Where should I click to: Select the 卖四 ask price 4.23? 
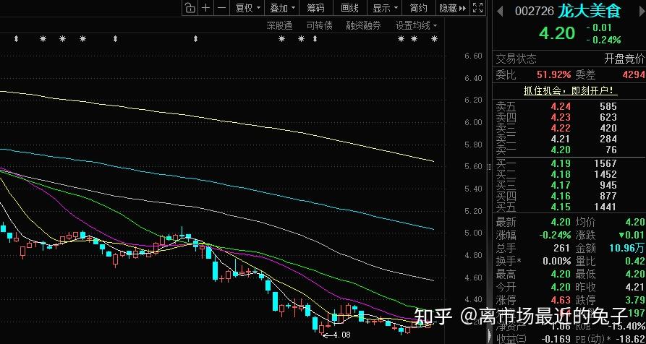(559, 117)
